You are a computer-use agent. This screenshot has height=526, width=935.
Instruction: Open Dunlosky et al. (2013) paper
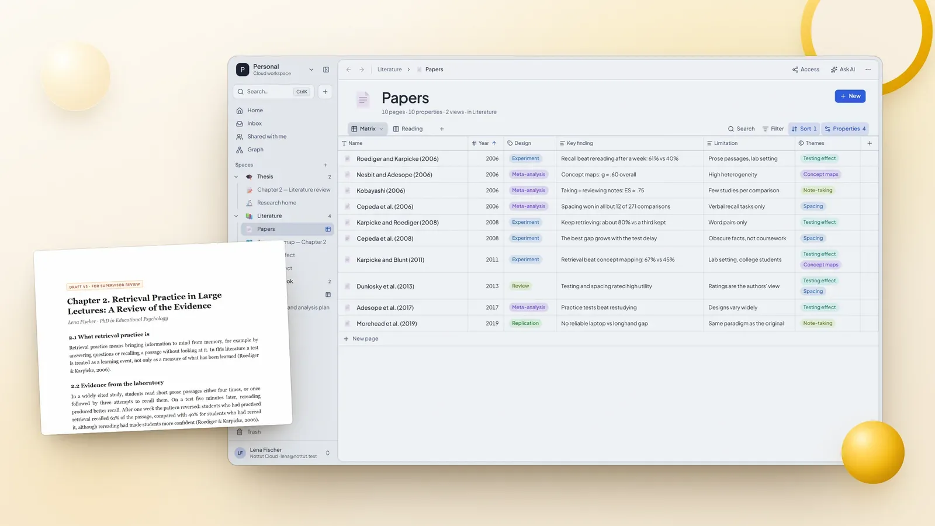[385, 286]
